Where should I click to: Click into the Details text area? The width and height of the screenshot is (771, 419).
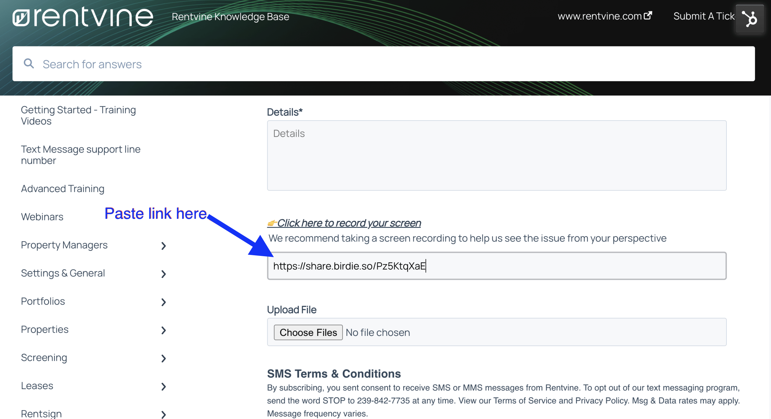(x=497, y=156)
